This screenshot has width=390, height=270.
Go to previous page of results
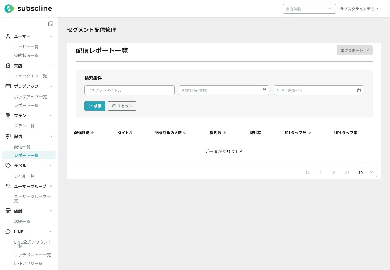(321, 173)
